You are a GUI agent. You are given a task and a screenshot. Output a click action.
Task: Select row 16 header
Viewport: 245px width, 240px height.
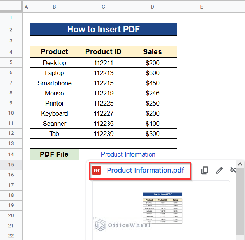[x=11, y=175]
